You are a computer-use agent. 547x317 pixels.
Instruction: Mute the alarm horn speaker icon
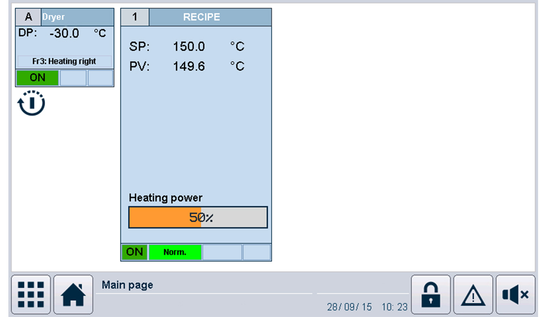515,294
